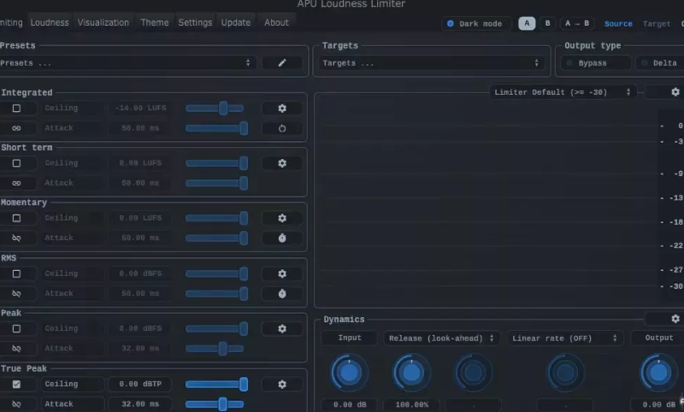
Task: Toggle the Dark mode switch
Action: click(475, 24)
